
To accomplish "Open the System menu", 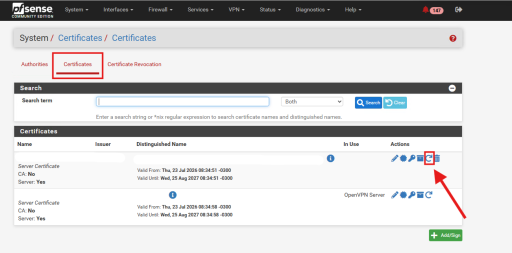I will pos(76,10).
